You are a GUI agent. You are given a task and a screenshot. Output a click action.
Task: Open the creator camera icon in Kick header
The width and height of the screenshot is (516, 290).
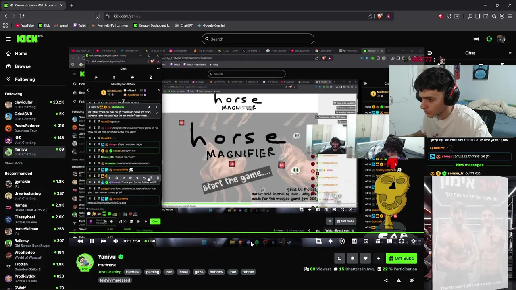[476, 39]
